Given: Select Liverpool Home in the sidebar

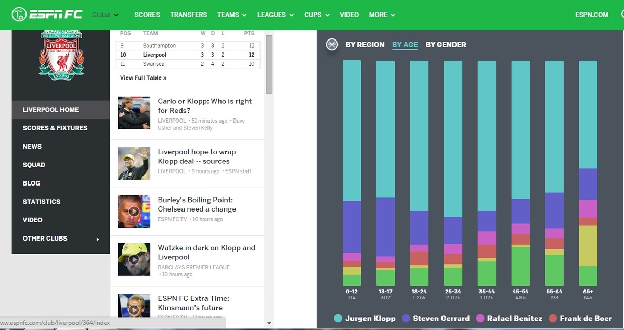Looking at the screenshot, I should tap(61, 110).
